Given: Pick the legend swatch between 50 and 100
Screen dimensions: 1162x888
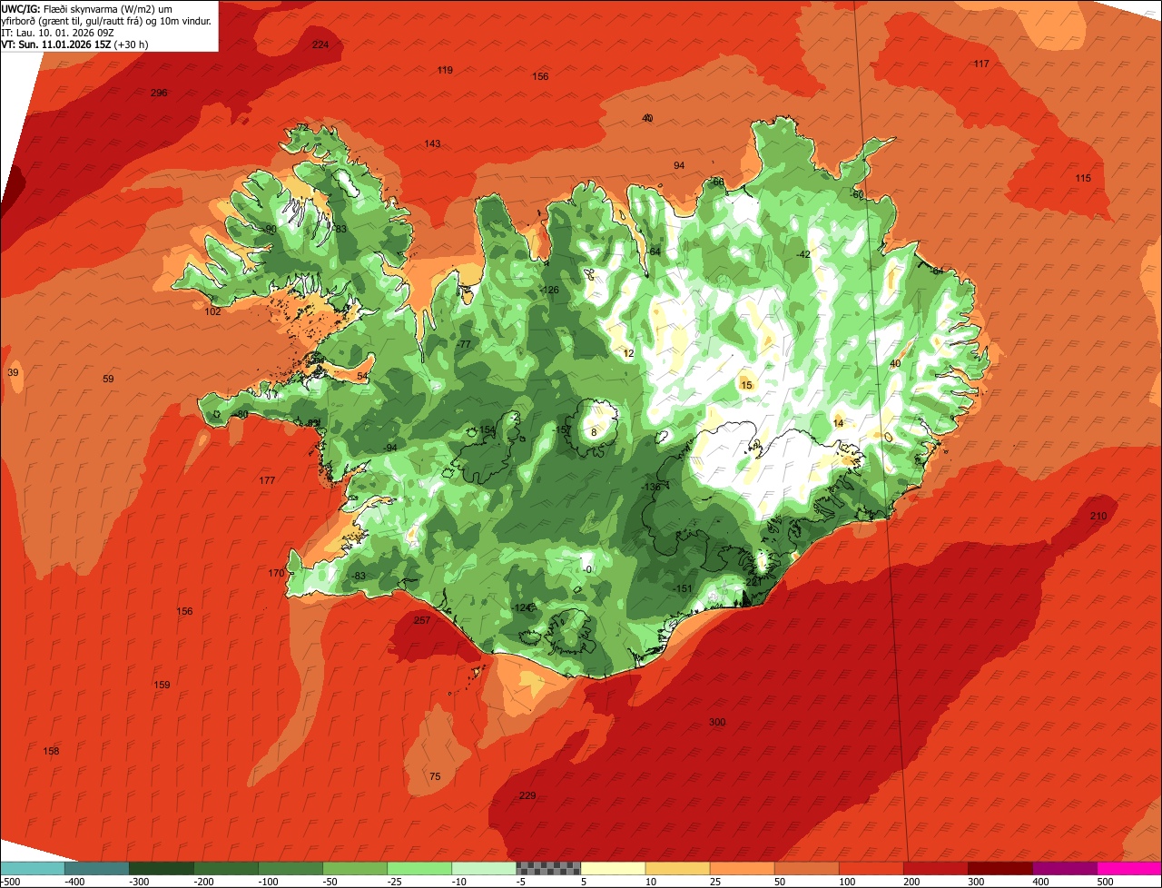Looking at the screenshot, I should click(806, 868).
